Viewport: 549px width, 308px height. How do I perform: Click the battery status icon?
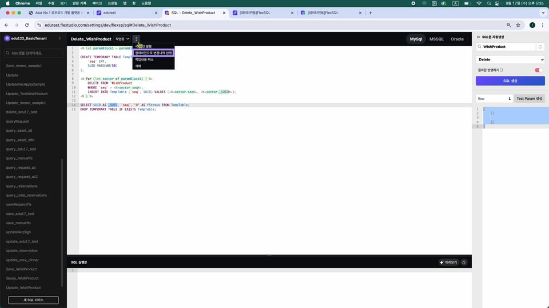(467, 3)
